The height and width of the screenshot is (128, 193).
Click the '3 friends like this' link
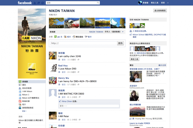(140, 31)
